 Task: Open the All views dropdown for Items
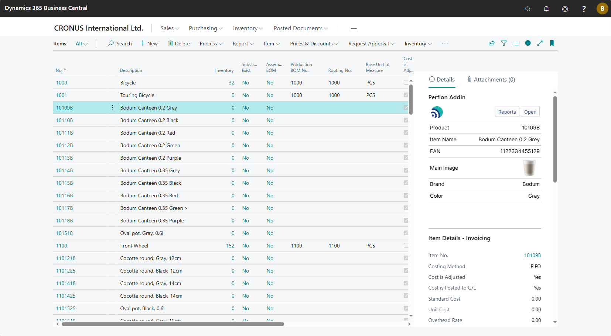click(x=82, y=44)
